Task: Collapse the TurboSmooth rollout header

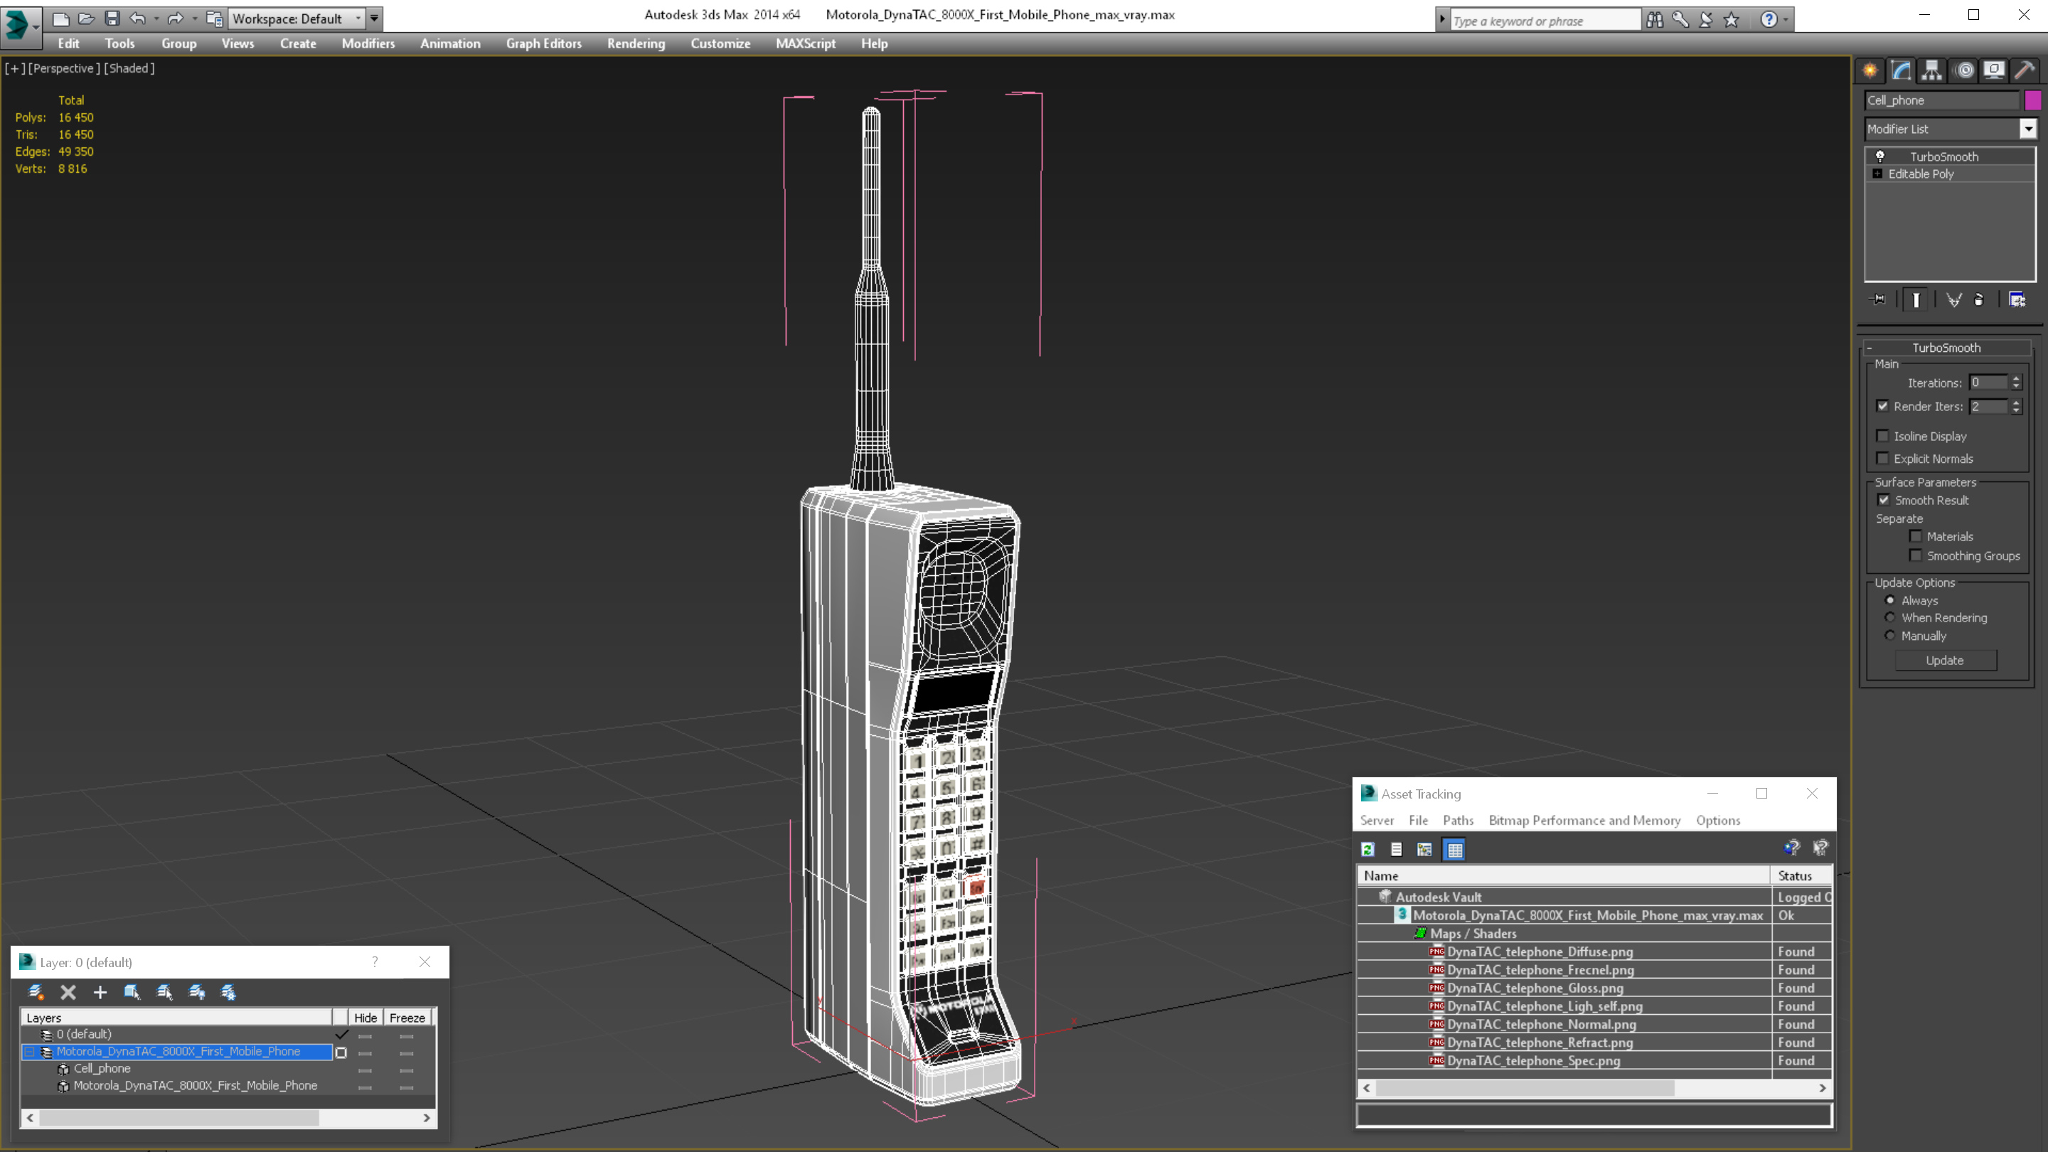Action: coord(1946,348)
